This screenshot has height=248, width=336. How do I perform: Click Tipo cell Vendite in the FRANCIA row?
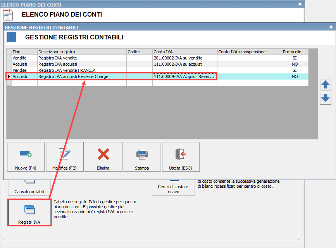24,70
